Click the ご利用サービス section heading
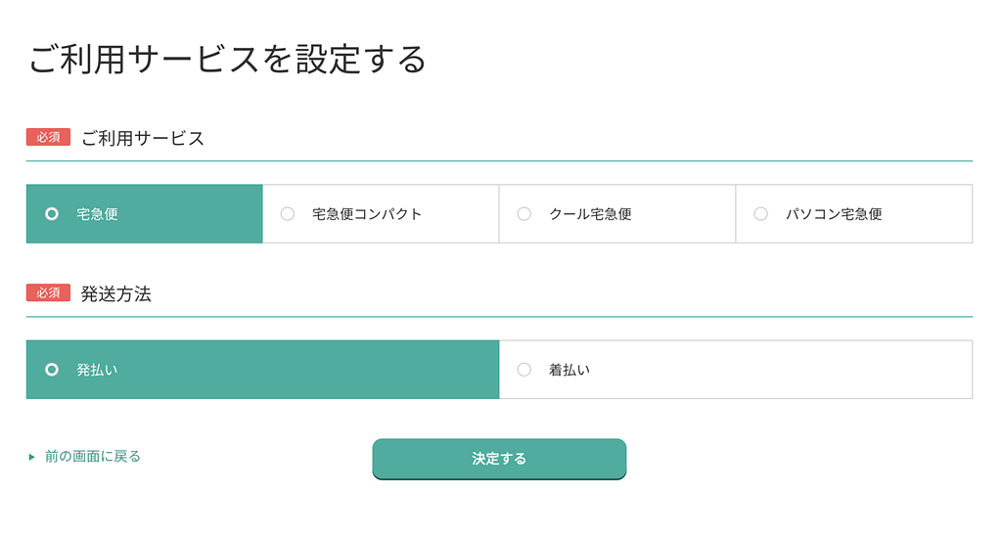Image resolution: width=1002 pixels, height=534 pixels. 143,138
